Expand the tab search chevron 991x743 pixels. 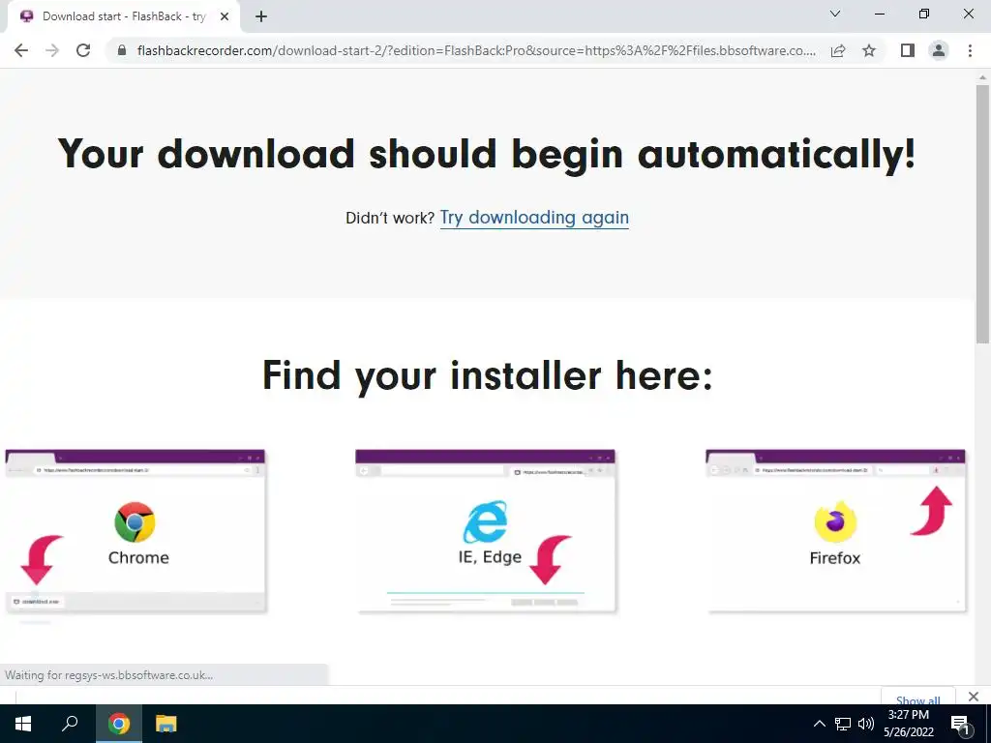point(835,14)
